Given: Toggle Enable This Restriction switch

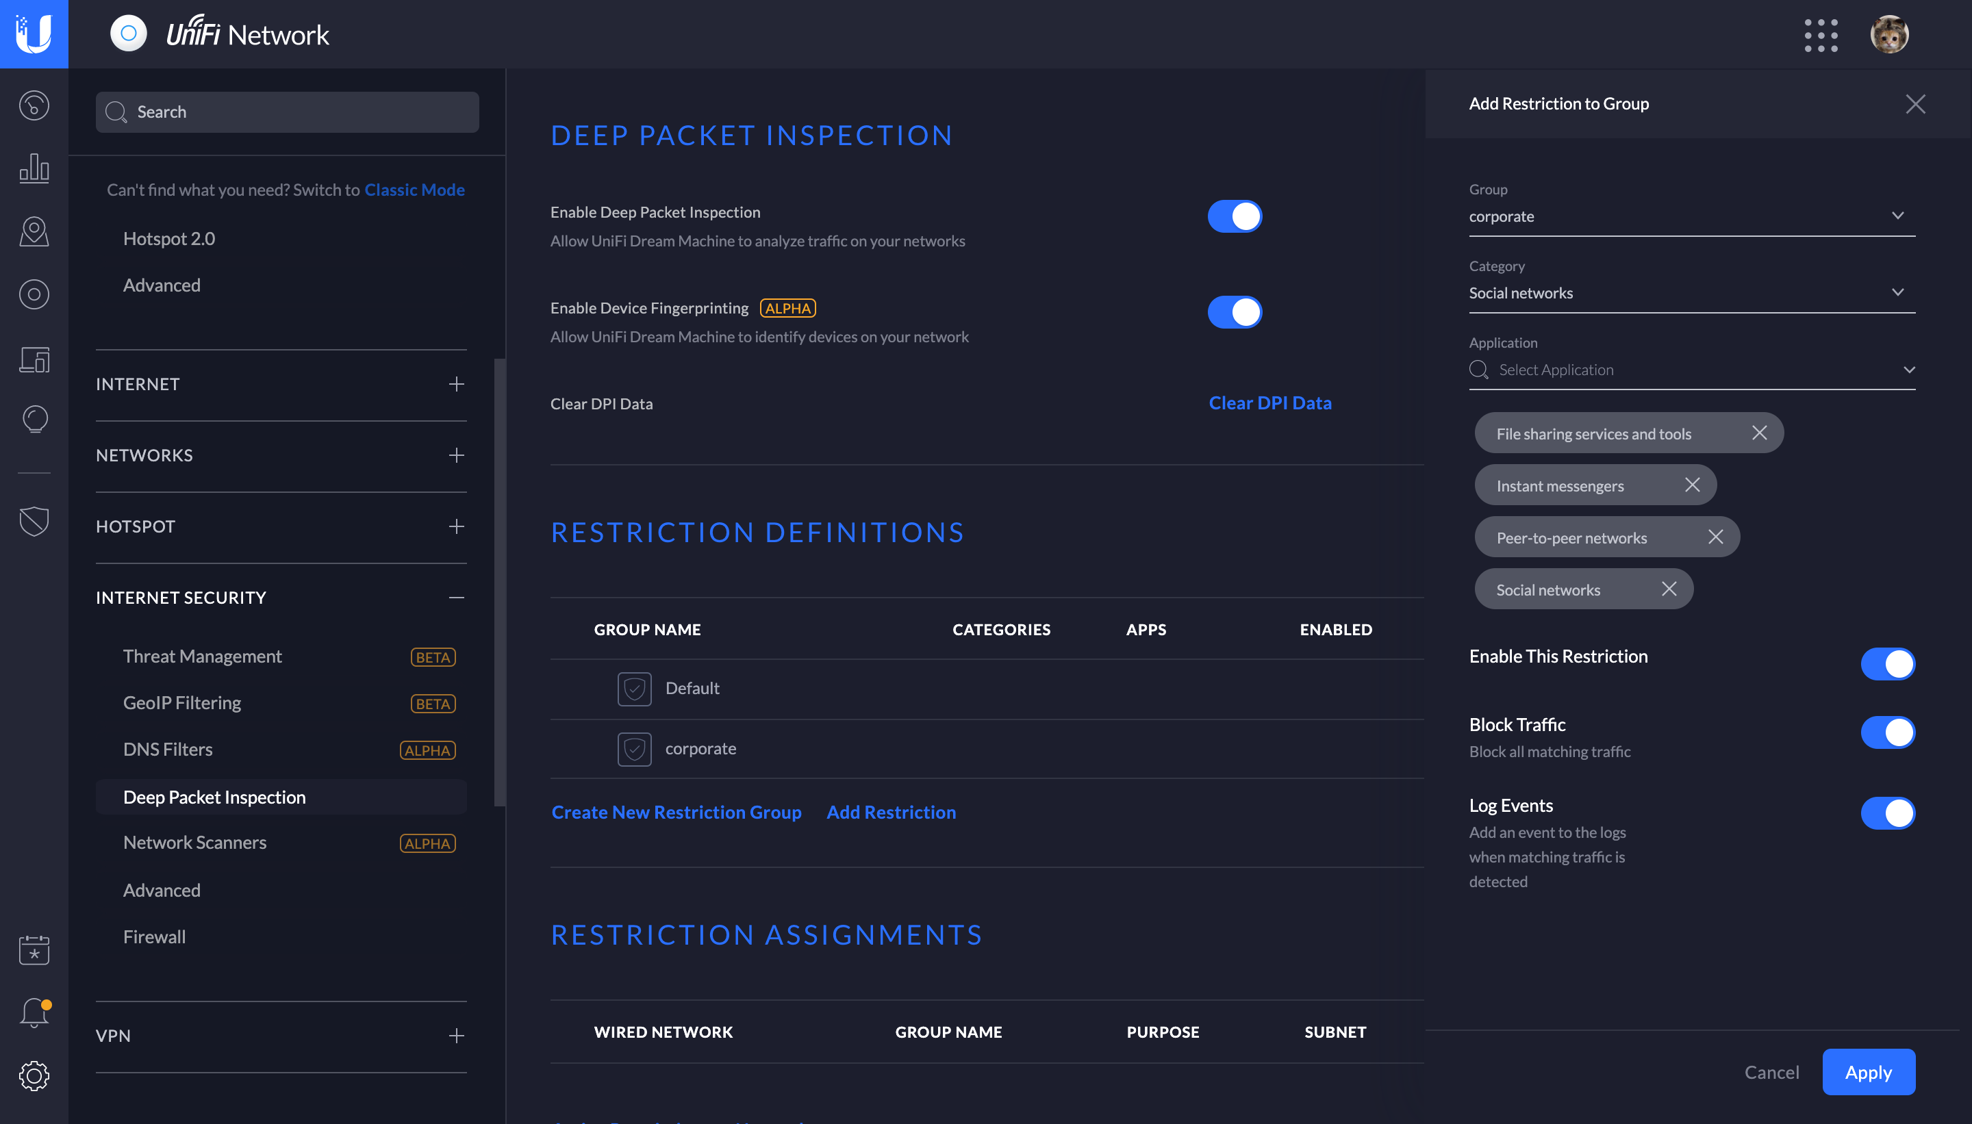Looking at the screenshot, I should (1887, 664).
